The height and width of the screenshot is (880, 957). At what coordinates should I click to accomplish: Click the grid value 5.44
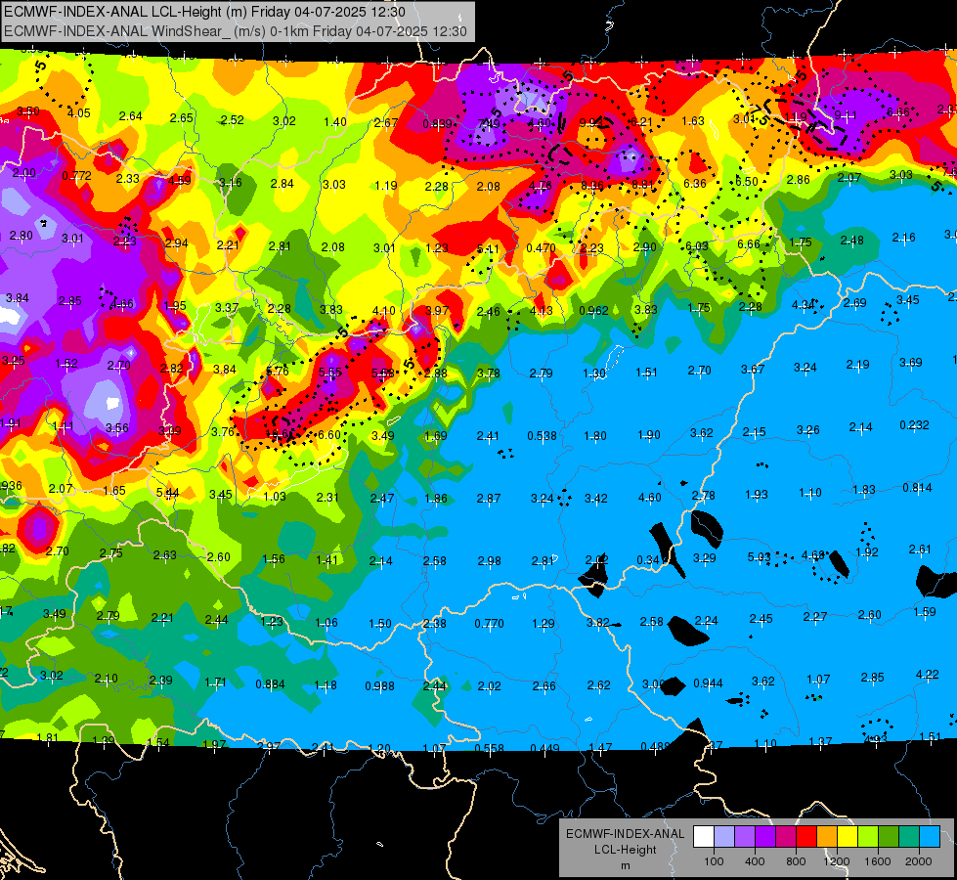pos(168,492)
